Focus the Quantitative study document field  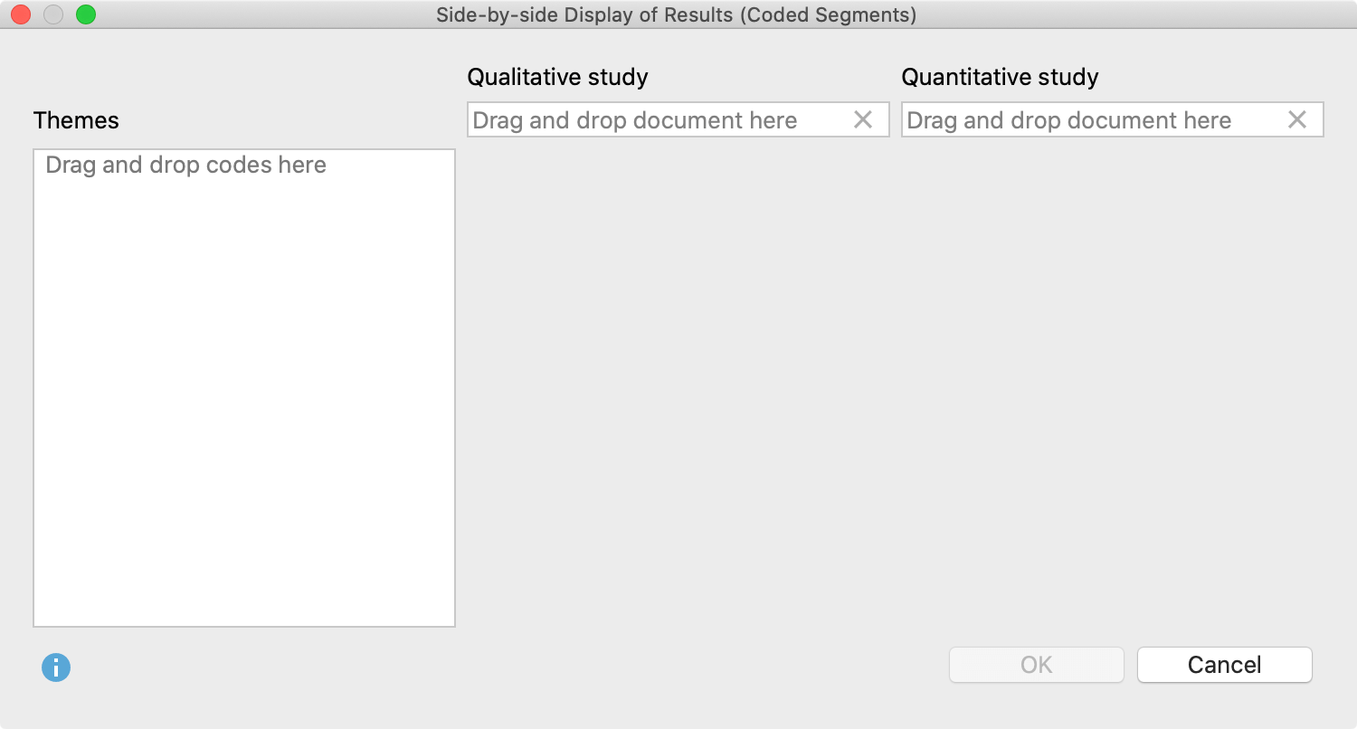coord(1113,119)
